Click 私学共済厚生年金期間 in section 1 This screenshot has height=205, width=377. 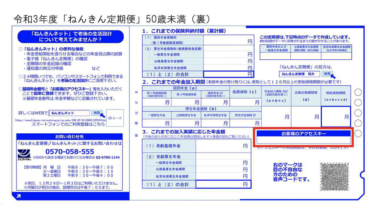[x=170, y=68]
